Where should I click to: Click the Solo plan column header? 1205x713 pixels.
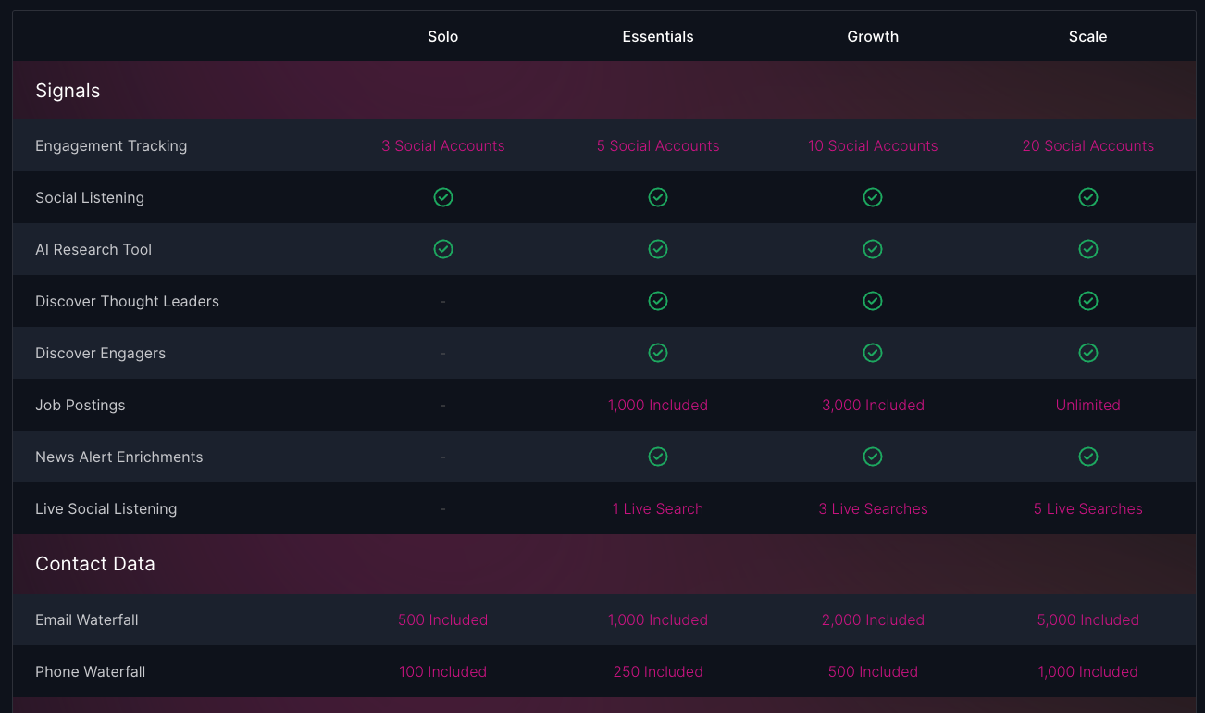coord(443,37)
